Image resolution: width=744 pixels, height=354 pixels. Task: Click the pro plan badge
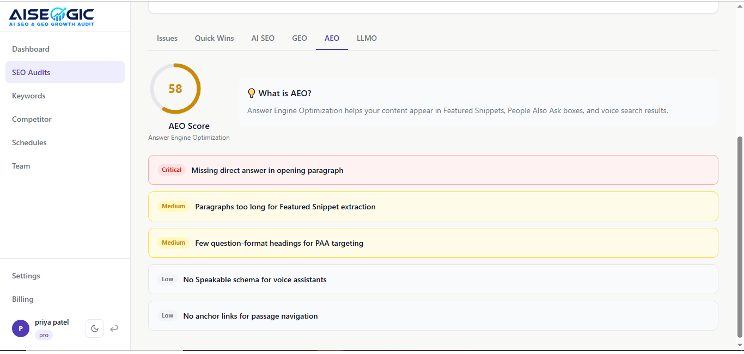44,335
